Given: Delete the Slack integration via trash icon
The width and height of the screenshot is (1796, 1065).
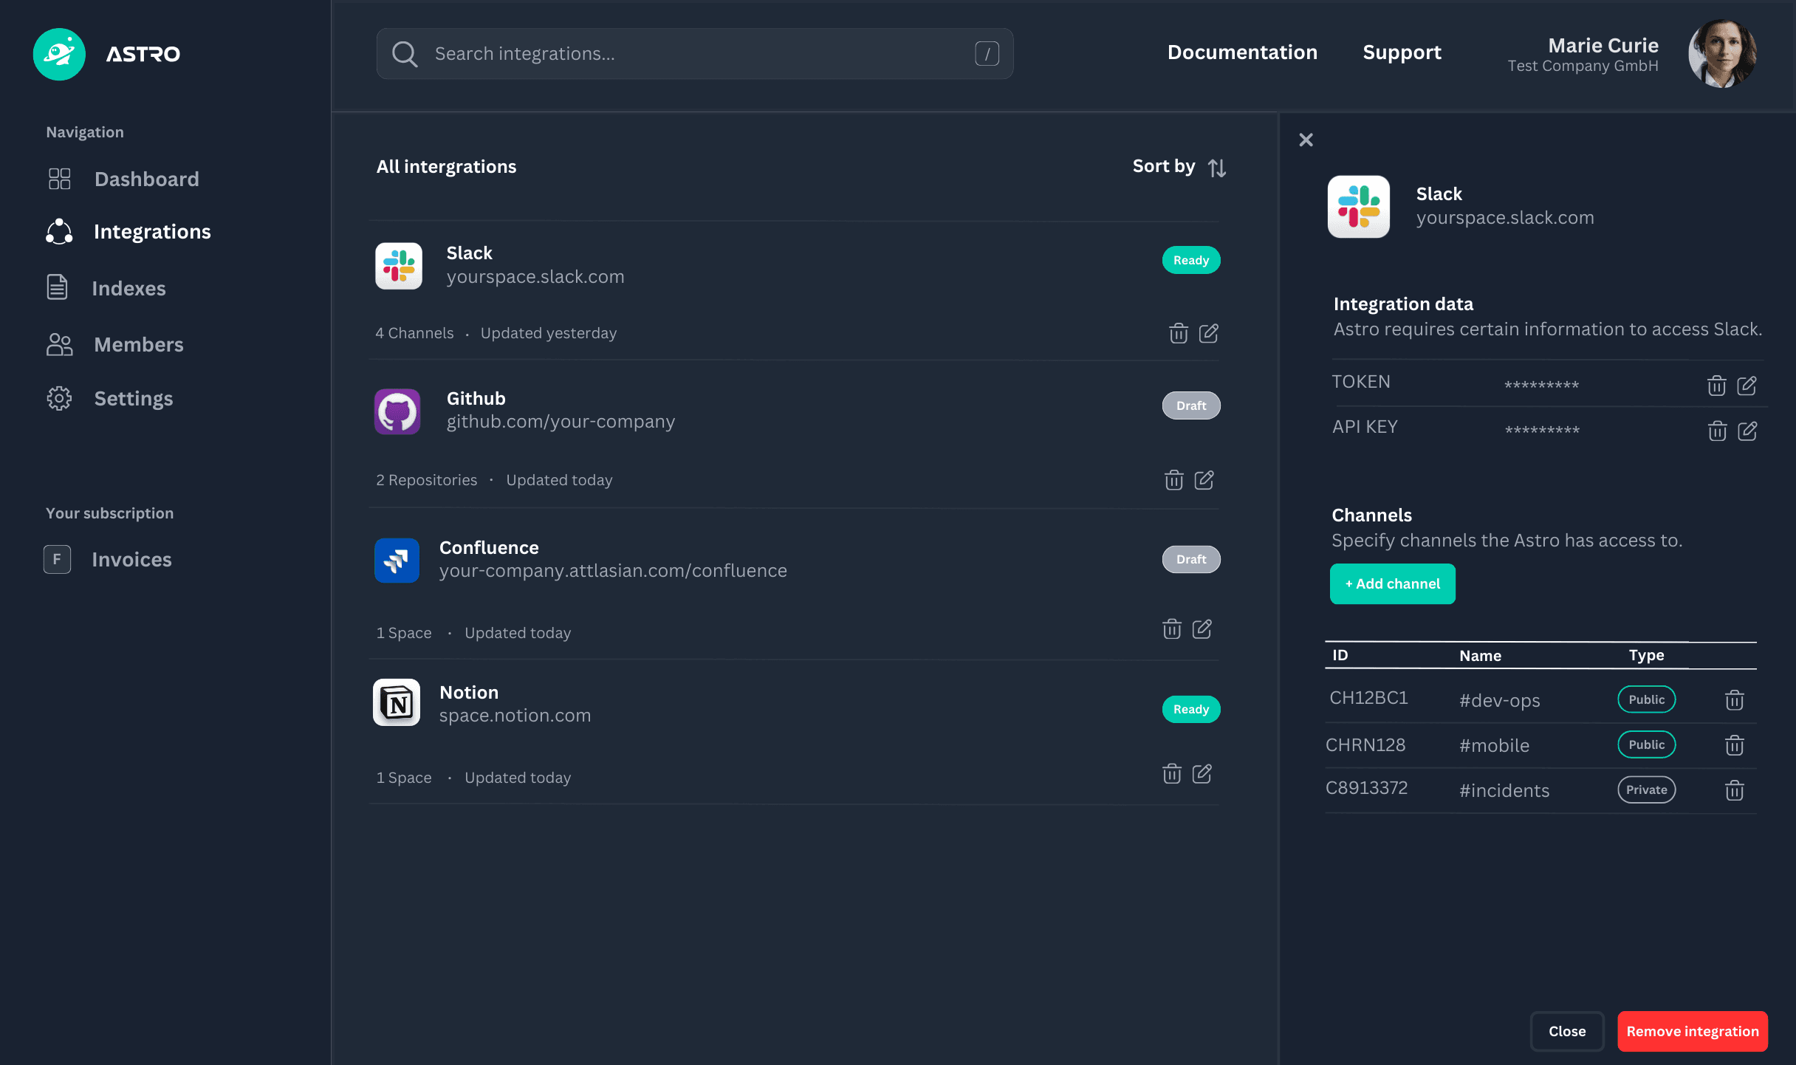Looking at the screenshot, I should (1178, 333).
